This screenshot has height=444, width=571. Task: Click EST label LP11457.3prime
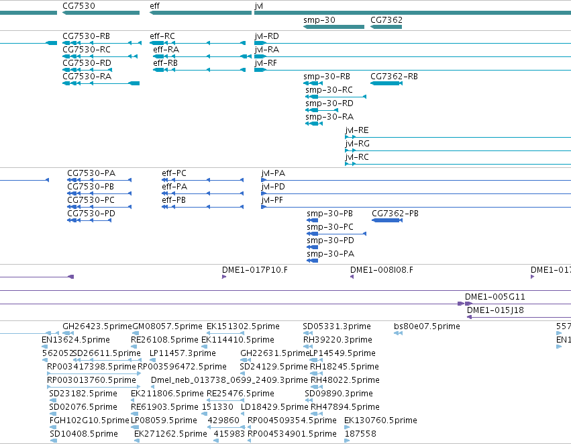(183, 353)
